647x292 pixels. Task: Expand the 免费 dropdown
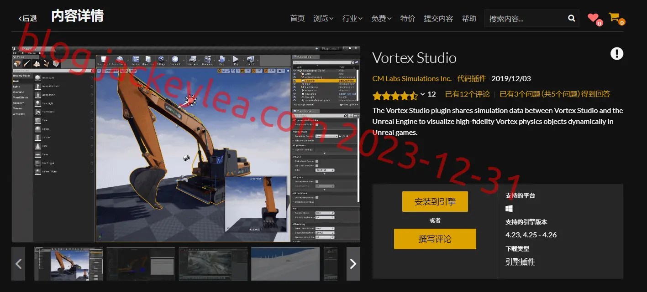click(381, 18)
